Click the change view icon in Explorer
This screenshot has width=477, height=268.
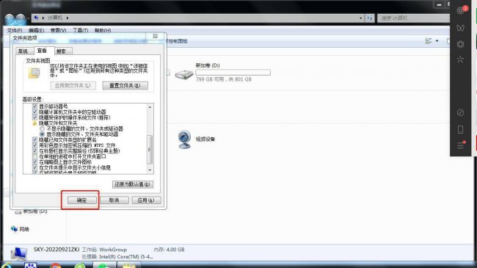pos(429,41)
